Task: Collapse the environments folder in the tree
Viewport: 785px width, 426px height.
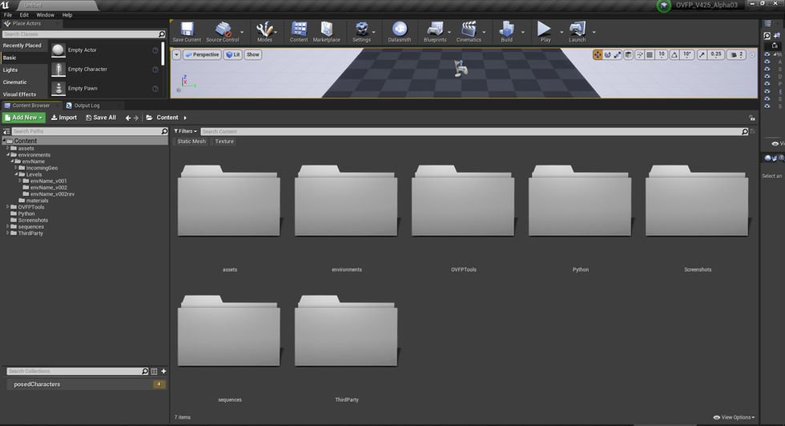Action: [7, 155]
